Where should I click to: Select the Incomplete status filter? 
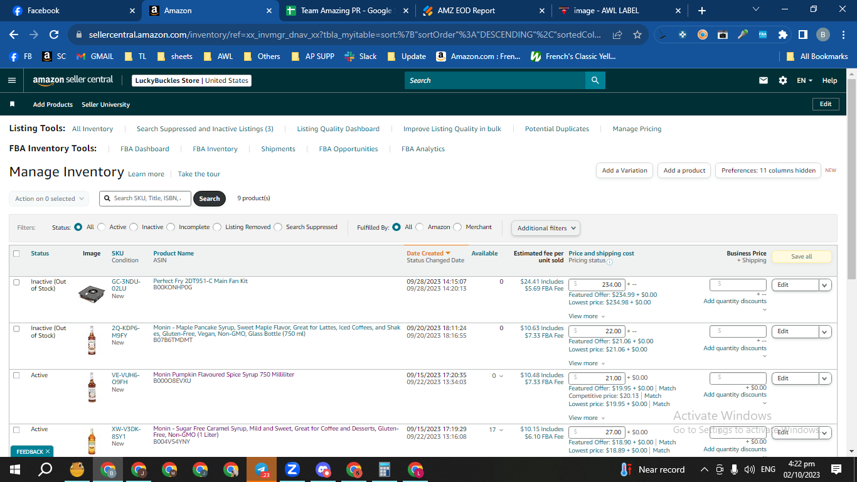click(171, 227)
